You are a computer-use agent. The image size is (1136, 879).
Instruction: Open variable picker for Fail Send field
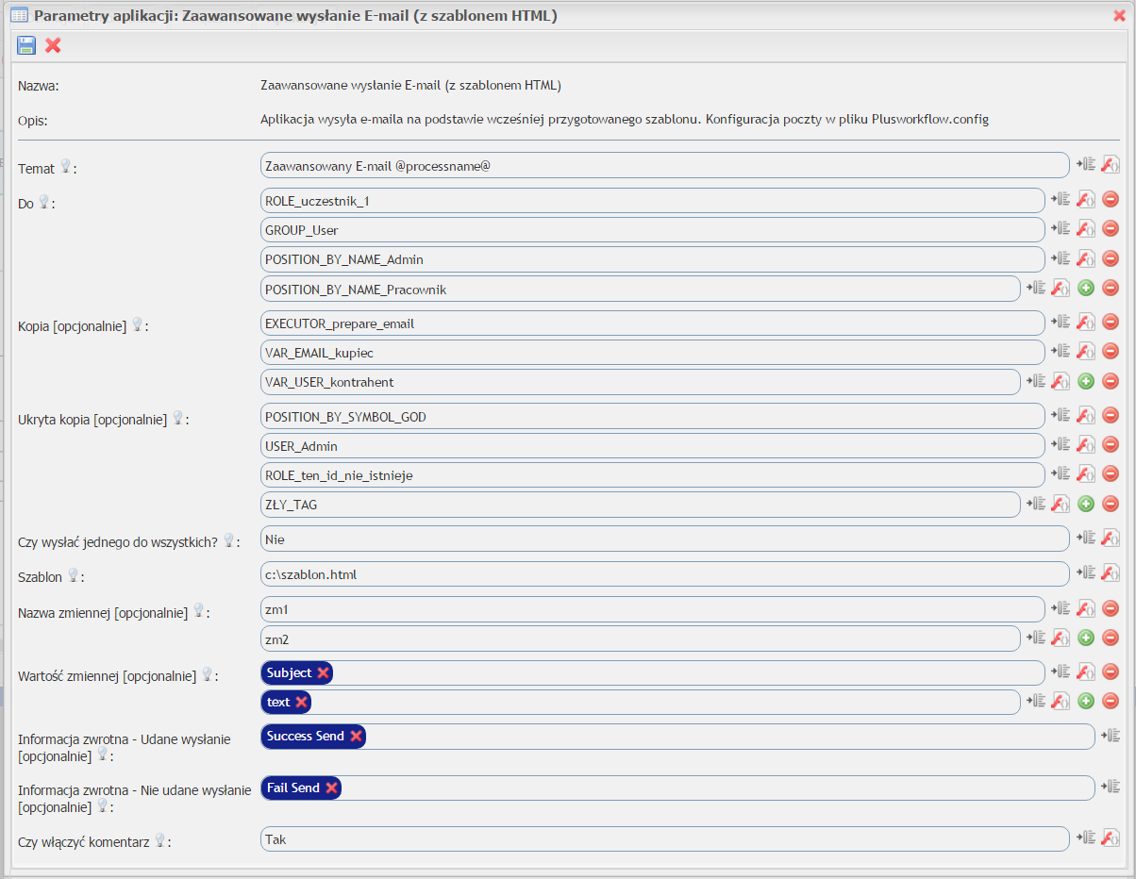[1111, 788]
